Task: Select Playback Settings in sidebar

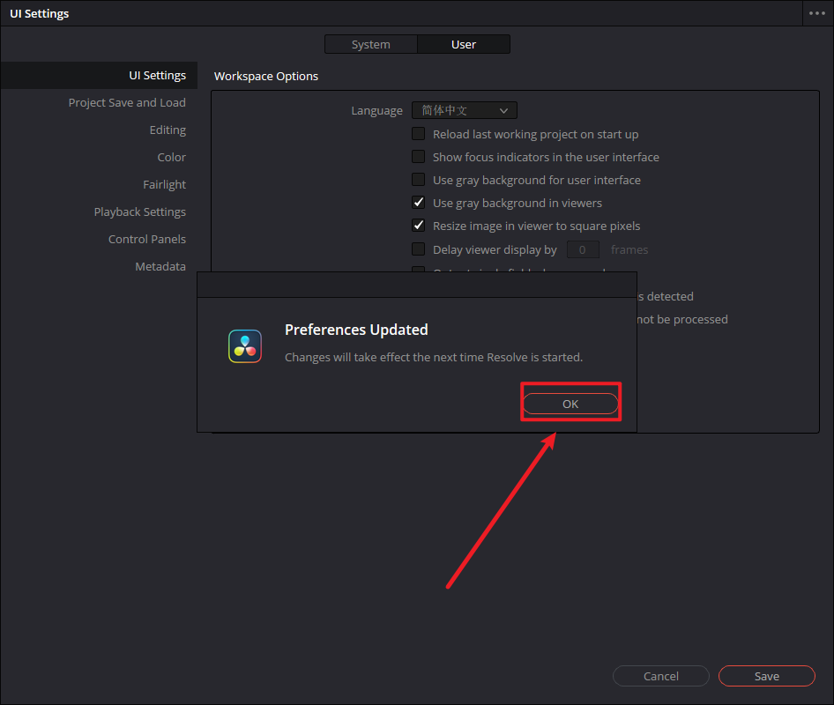Action: [x=139, y=211]
